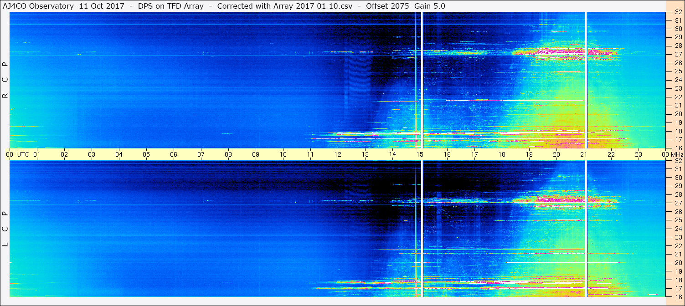Pick the 06 hour mark on time axis
This screenshot has width=685, height=306.
(x=174, y=154)
